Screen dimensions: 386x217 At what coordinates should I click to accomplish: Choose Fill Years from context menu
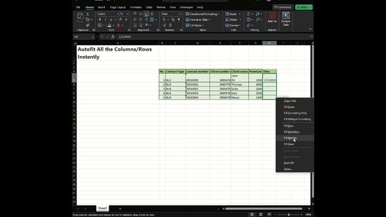tap(295, 144)
